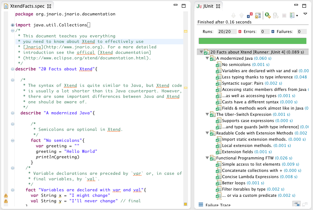This screenshot has height=210, width=313.
Task: Click the Failures count field
Action: 301,32
